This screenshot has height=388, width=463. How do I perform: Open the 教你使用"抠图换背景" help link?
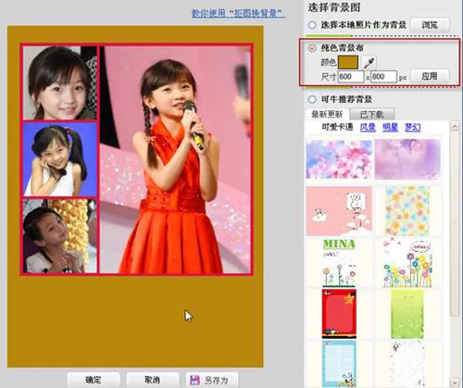coord(237,13)
